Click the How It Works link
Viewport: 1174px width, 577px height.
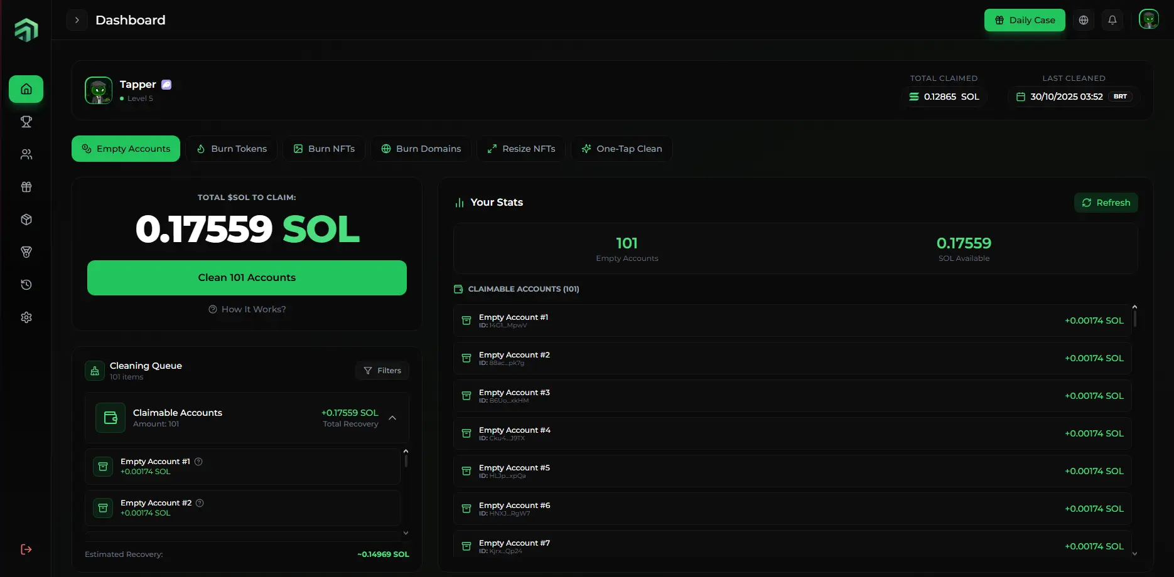coord(247,309)
